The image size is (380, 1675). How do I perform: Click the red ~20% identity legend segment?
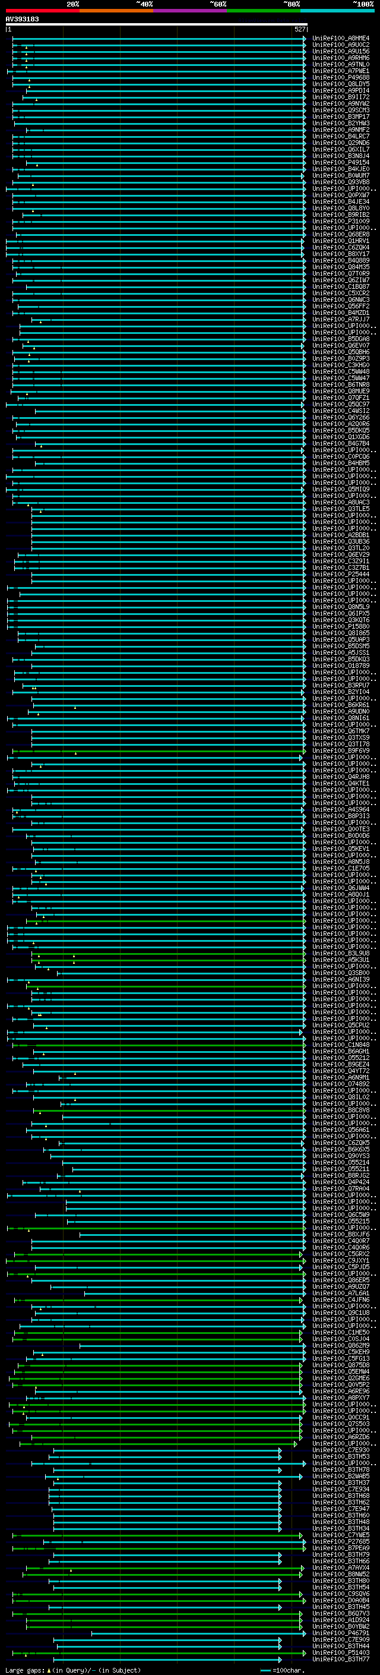[x=42, y=11]
